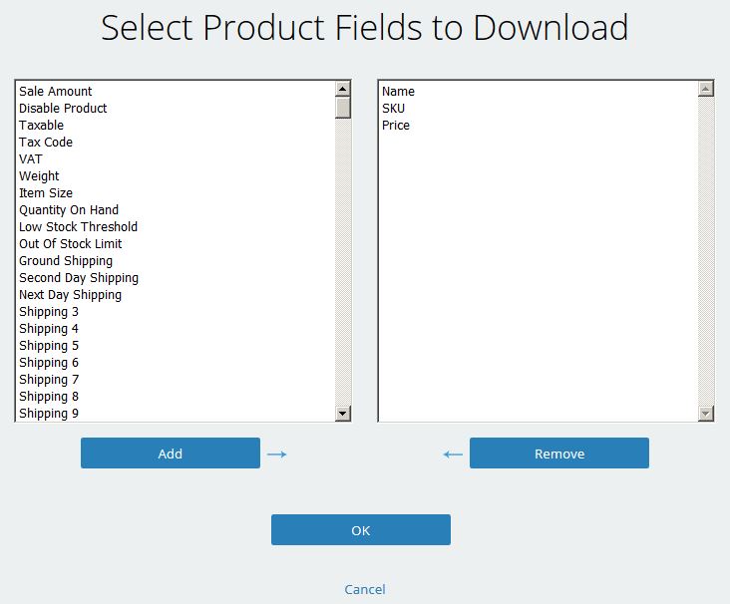Click the up arrow of the right list scrollbar

coord(706,89)
